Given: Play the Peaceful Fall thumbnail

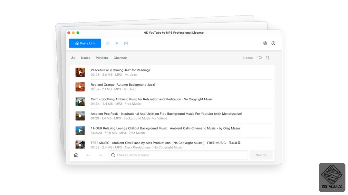Looking at the screenshot, I should (80, 72).
